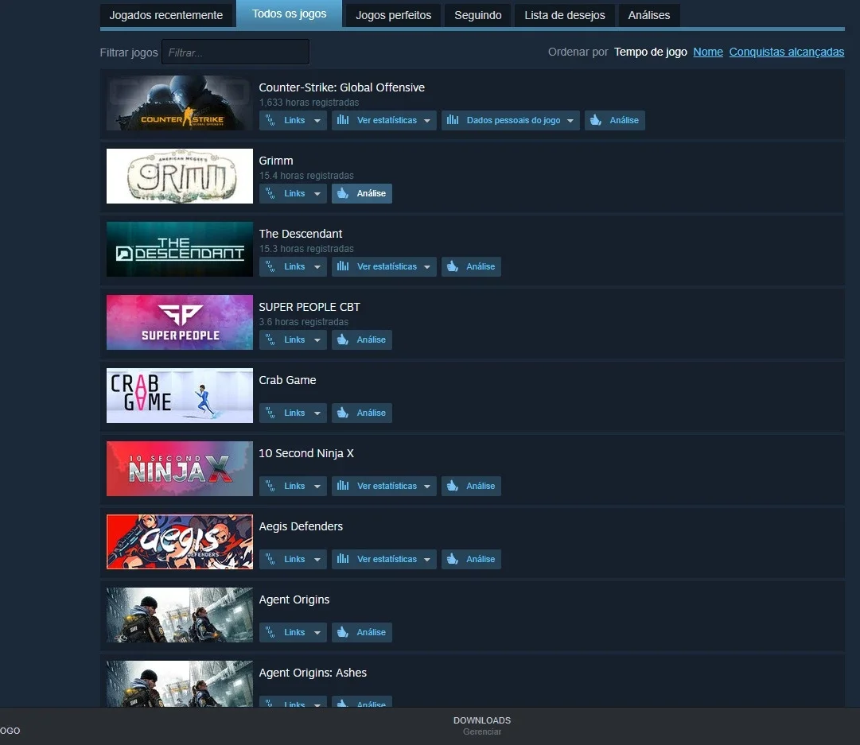The width and height of the screenshot is (860, 745).
Task: Sort games by 'Tempo de jogo'
Action: tap(651, 52)
